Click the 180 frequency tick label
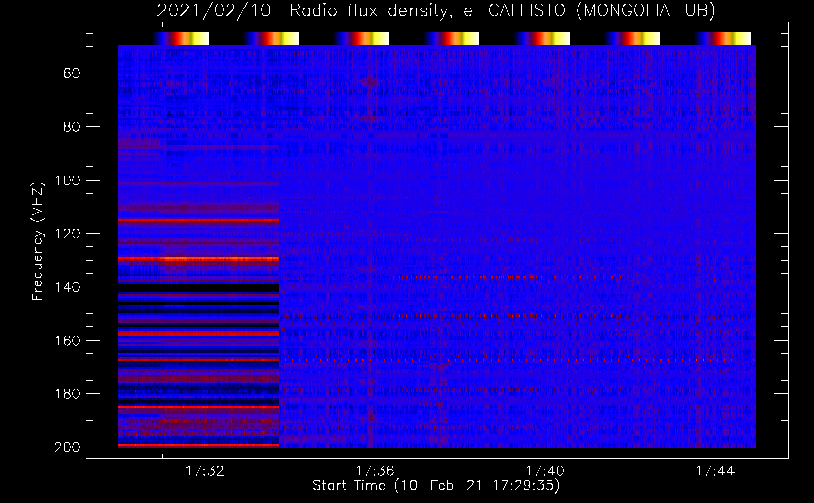The width and height of the screenshot is (814, 503). click(x=67, y=393)
